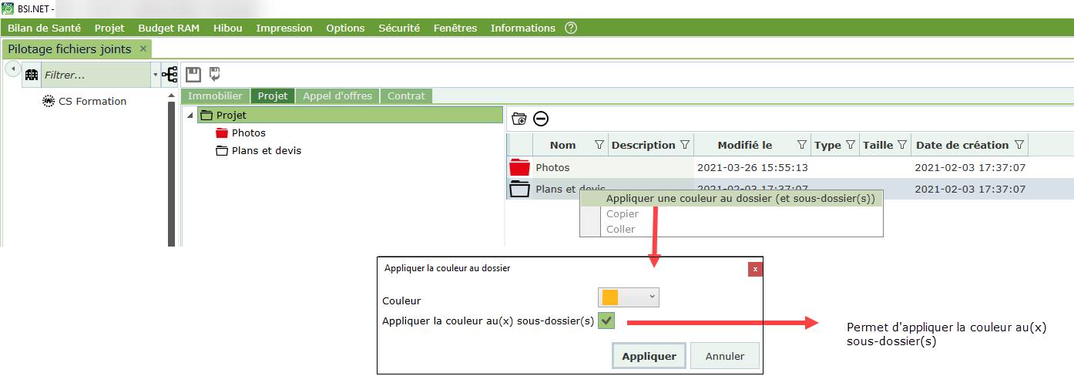The height and width of the screenshot is (376, 1074).
Task: Select CS Formation in the left list
Action: click(92, 101)
